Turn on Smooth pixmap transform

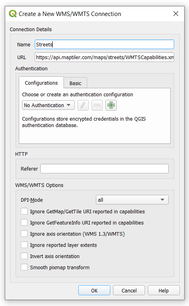pyautogui.click(x=24, y=267)
